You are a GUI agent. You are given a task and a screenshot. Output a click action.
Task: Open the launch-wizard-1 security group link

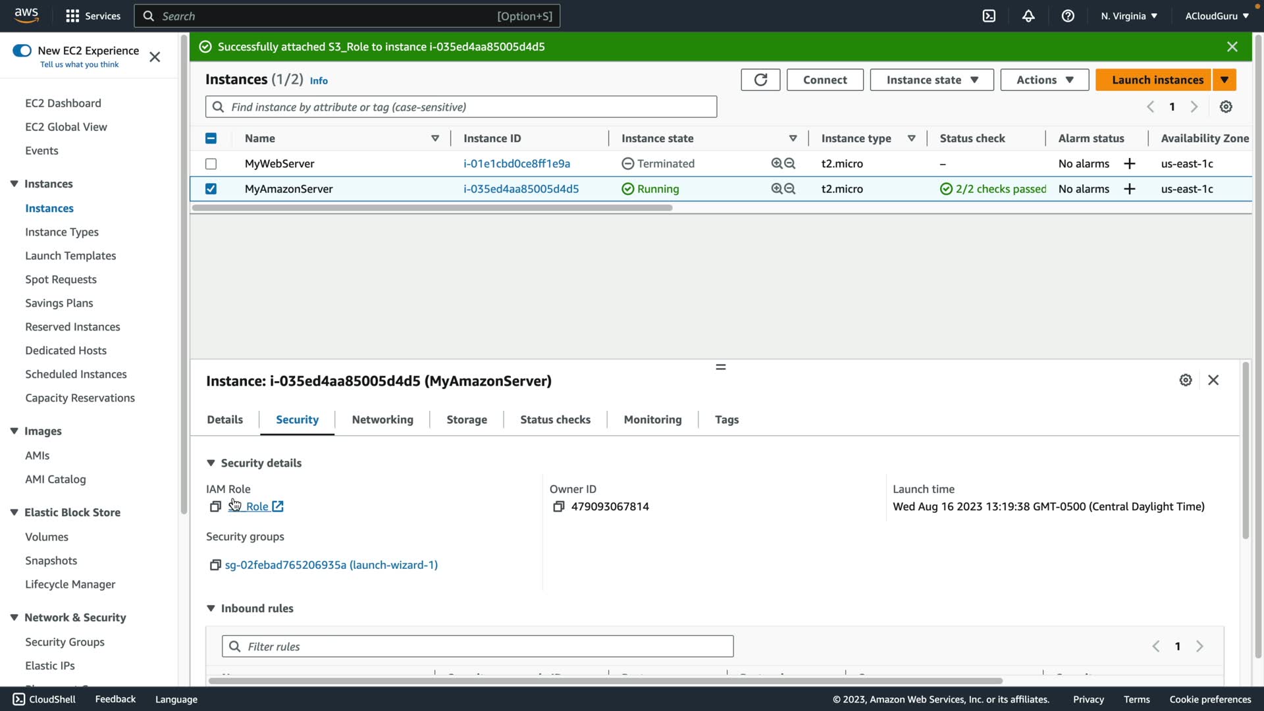pyautogui.click(x=331, y=565)
